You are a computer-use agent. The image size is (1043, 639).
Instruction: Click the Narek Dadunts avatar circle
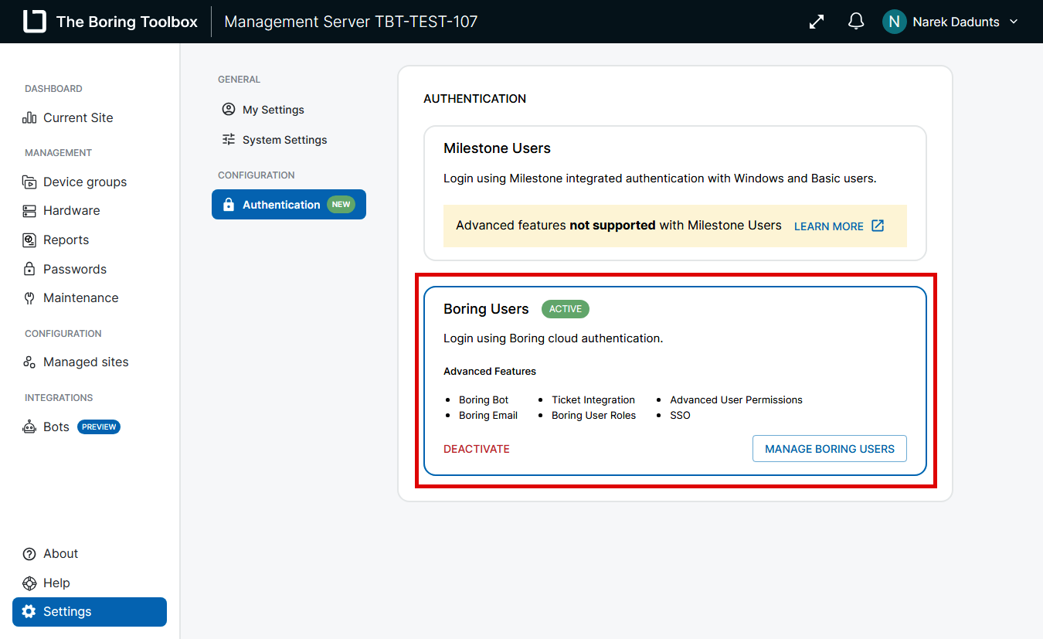tap(894, 22)
